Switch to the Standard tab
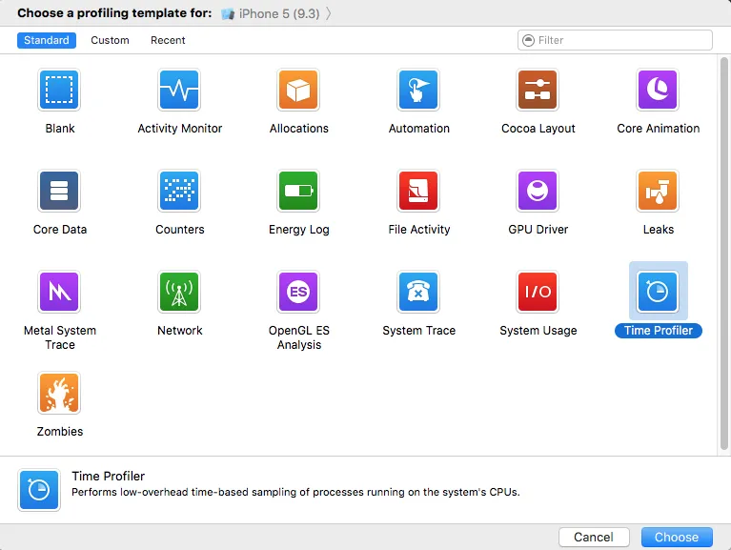 tap(46, 40)
